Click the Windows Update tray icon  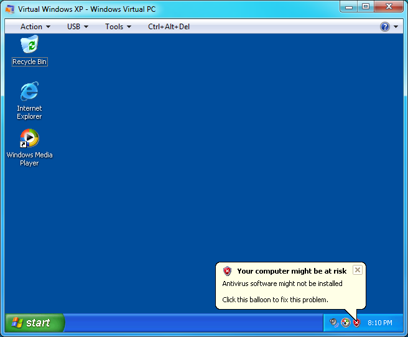tap(346, 323)
